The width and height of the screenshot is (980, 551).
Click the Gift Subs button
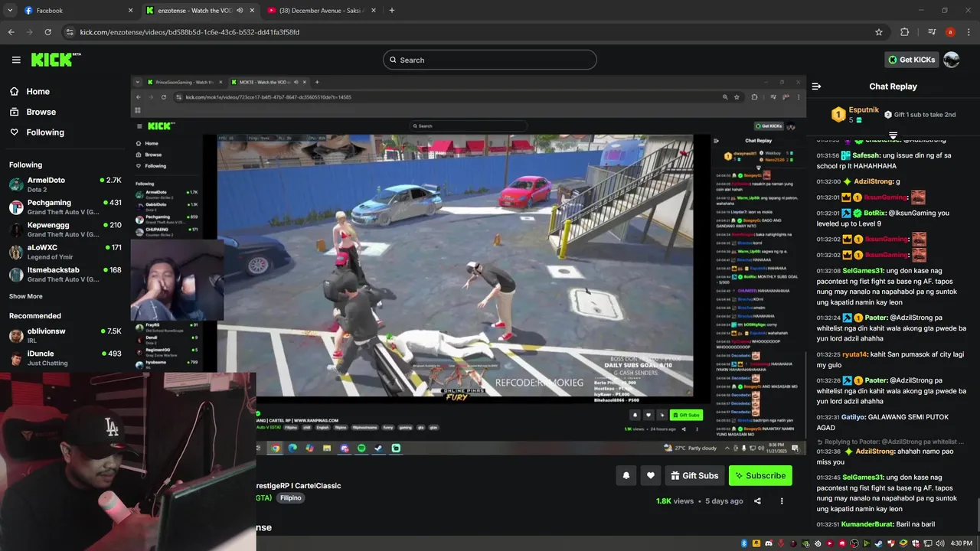(x=694, y=475)
